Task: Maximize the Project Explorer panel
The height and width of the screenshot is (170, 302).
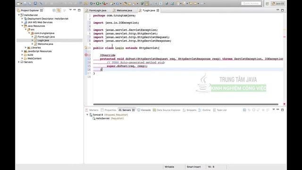Action: 79,10
